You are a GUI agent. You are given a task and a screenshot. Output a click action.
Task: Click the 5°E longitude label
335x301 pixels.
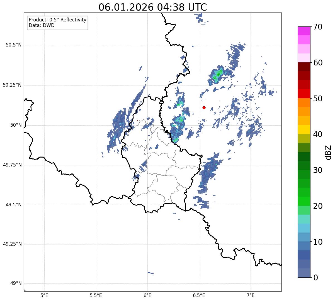point(44,295)
